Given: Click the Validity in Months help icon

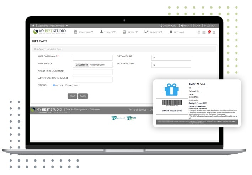Looking at the screenshot, I should coord(63,71).
